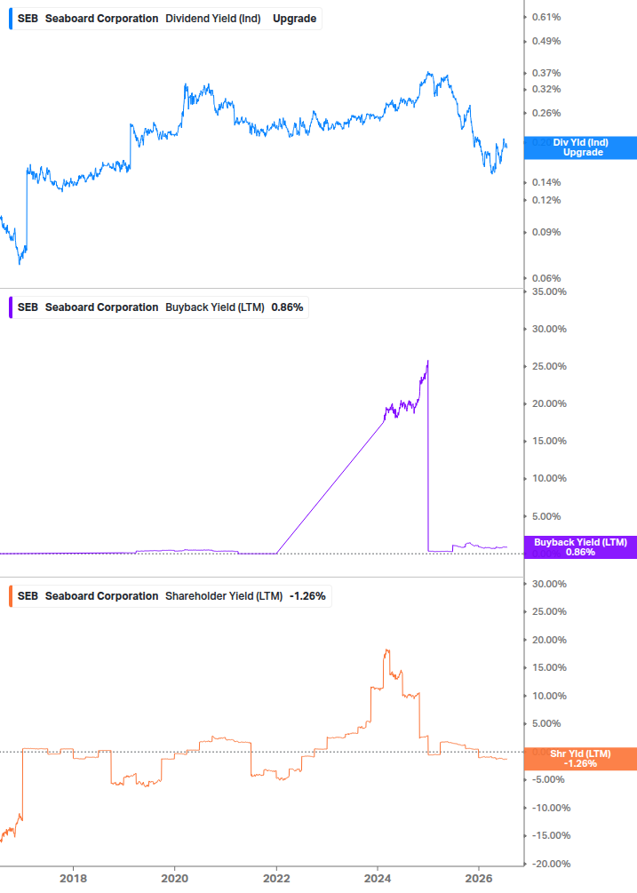The image size is (637, 893).
Task: Click the 2024 label on the time axis
Action: click(378, 878)
